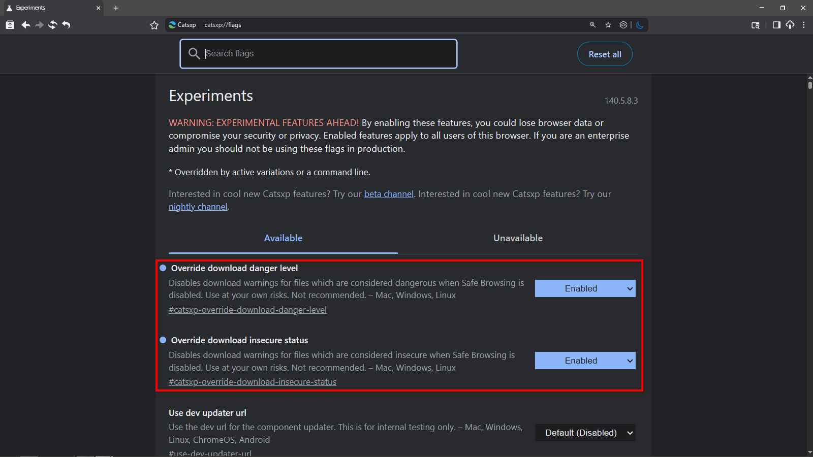Screen dimensions: 813x457
Task: Click the upload tray icon at toolbar start
Action: click(10, 25)
